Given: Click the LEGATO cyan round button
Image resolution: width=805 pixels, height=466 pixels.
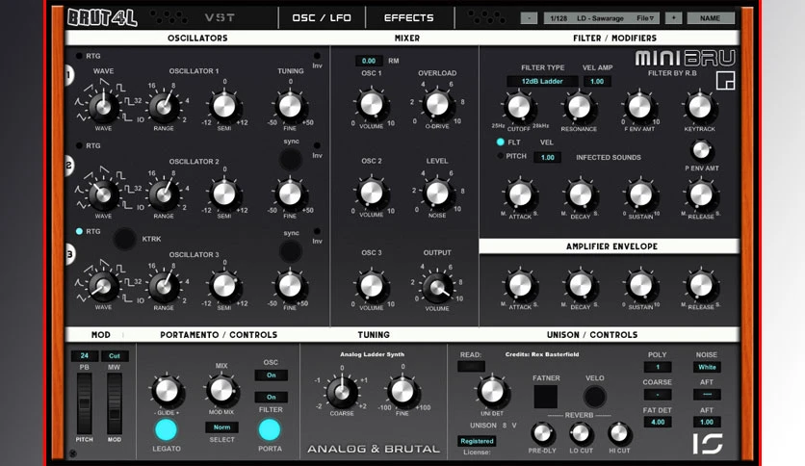Looking at the screenshot, I should pyautogui.click(x=166, y=430).
